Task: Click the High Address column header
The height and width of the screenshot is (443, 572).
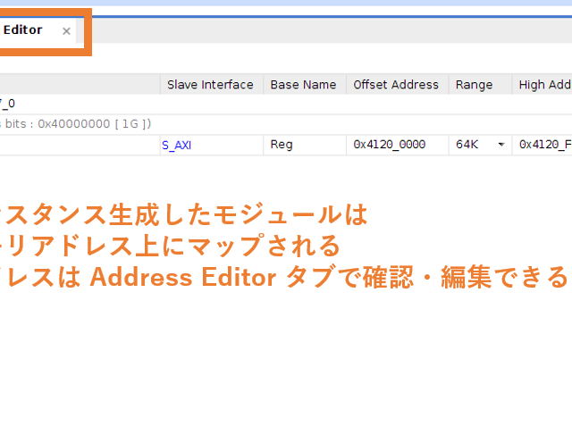Action: tap(543, 85)
